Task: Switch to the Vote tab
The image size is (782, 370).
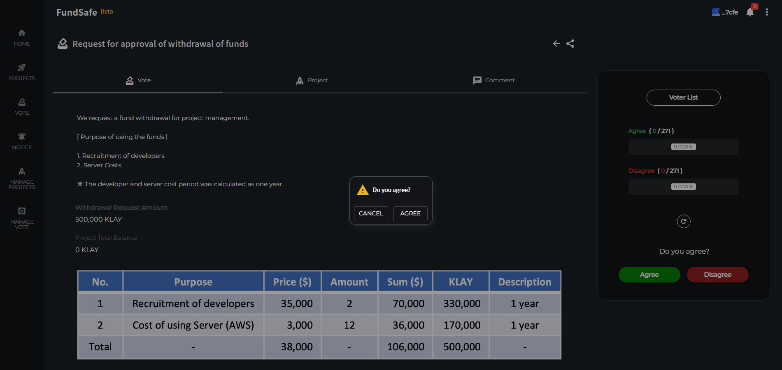Action: coord(138,81)
